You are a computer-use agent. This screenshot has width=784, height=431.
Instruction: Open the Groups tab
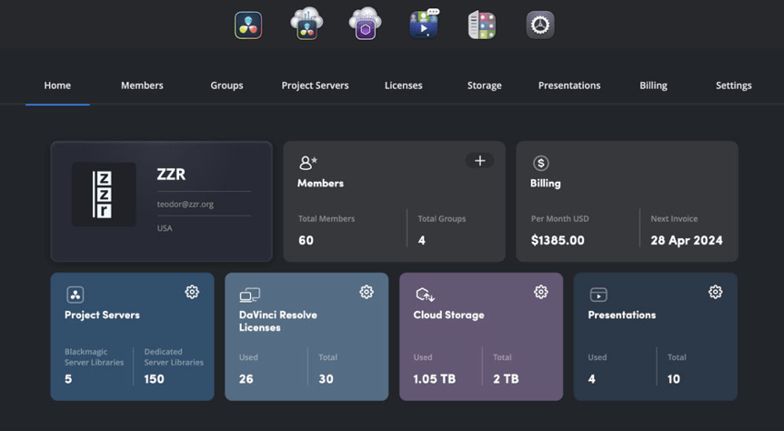point(226,85)
